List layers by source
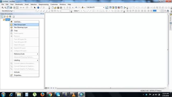Image resolution: width=172 pixels, height=97 pixels. (x=5, y=17)
